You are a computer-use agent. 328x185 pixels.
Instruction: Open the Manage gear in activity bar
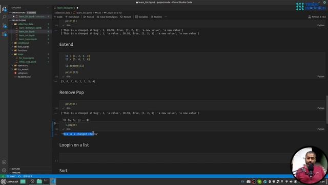(4, 170)
